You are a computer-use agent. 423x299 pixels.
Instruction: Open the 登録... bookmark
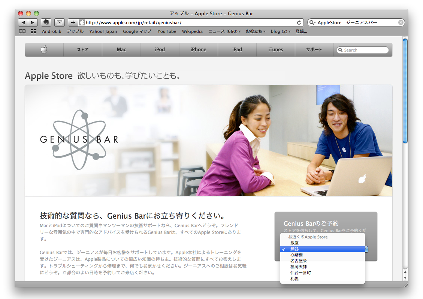tap(301, 31)
